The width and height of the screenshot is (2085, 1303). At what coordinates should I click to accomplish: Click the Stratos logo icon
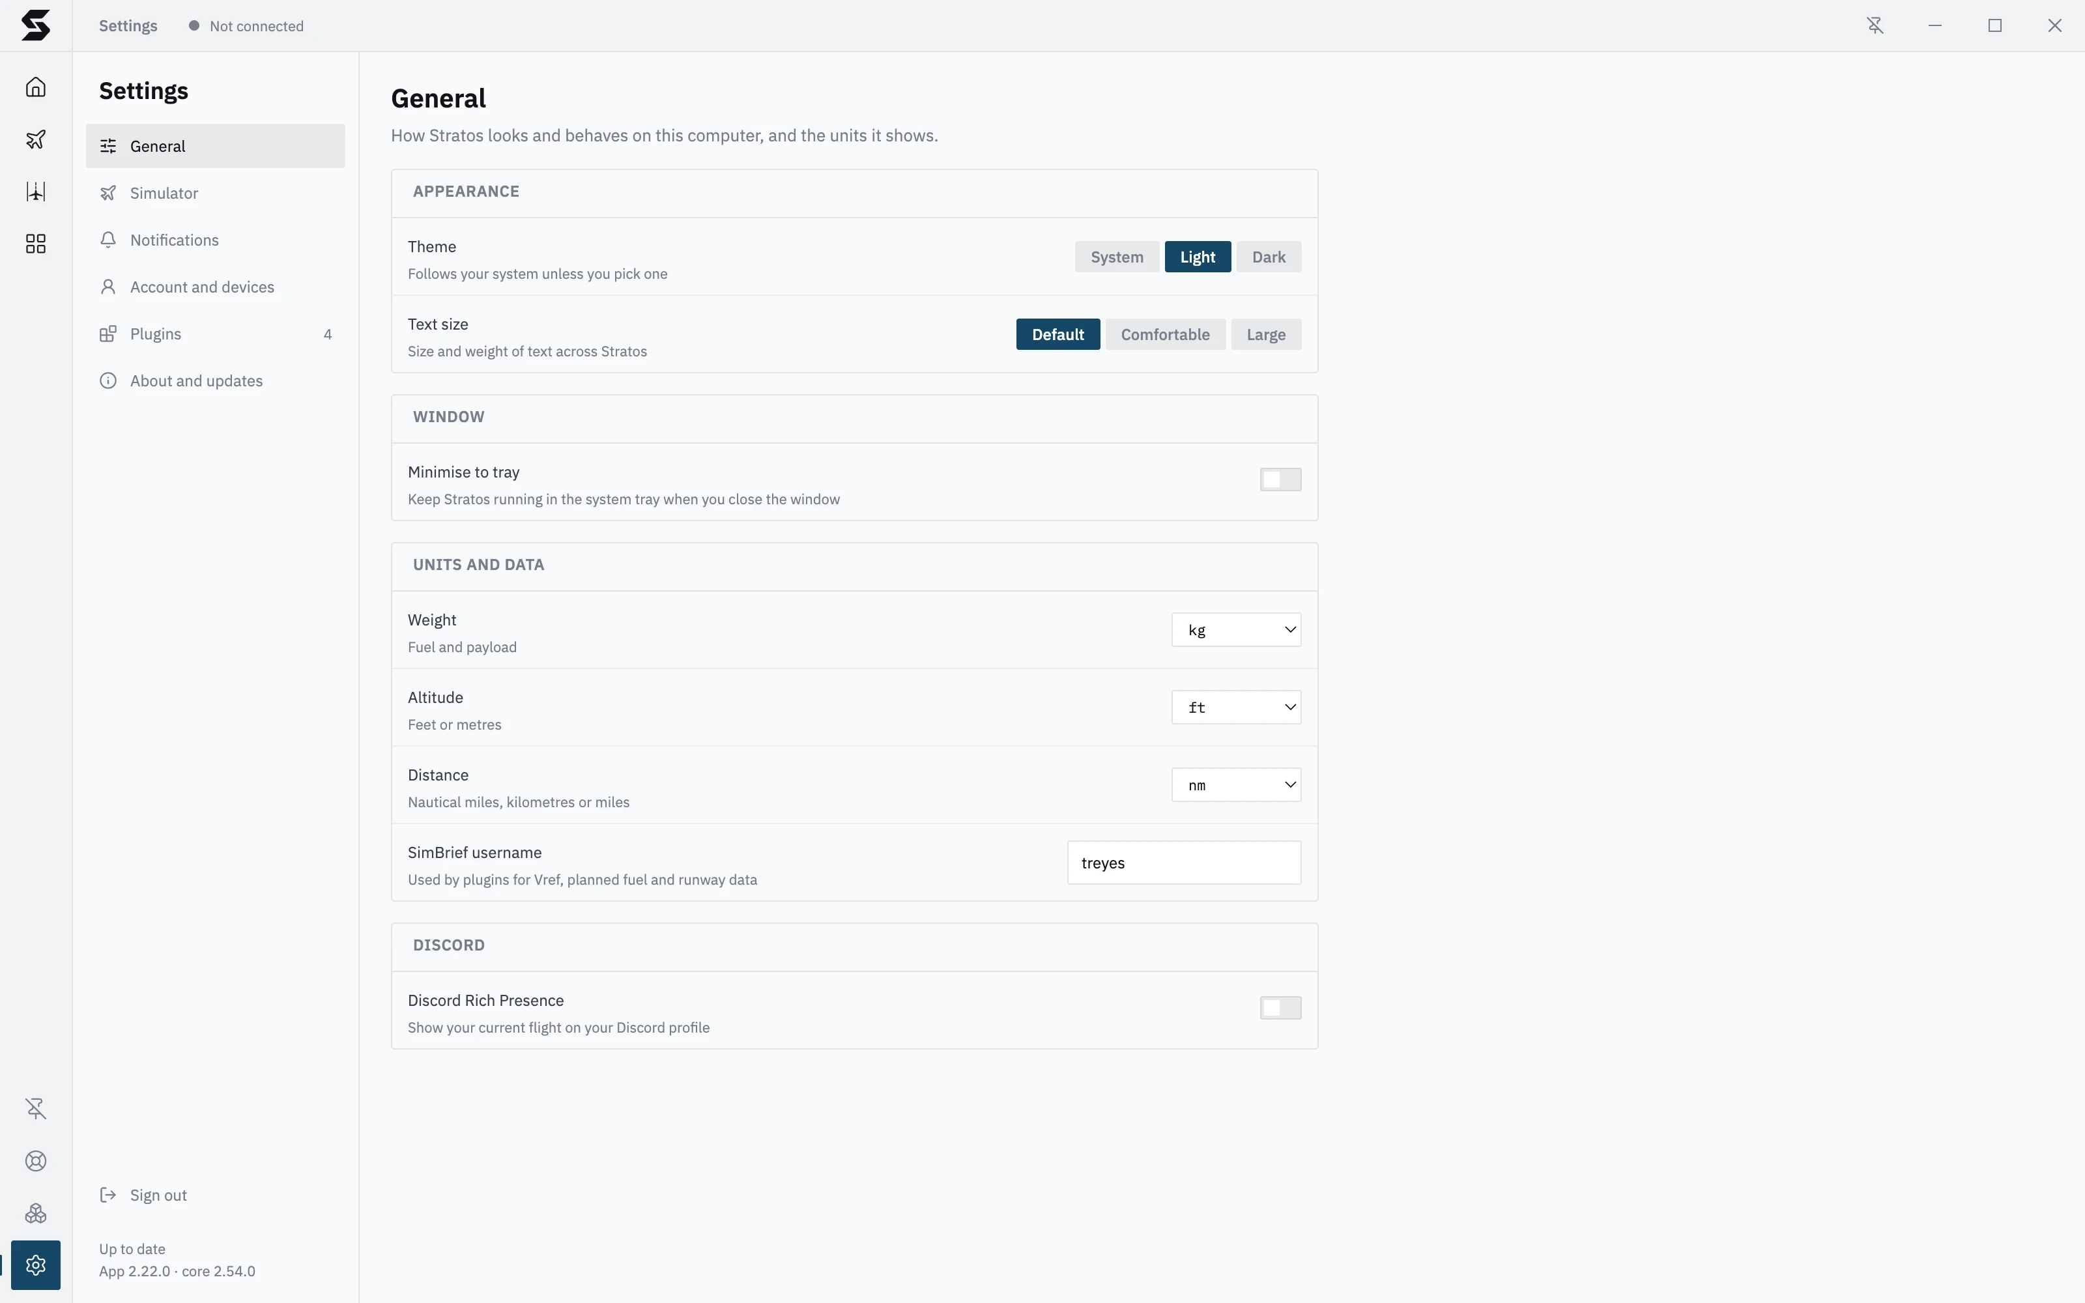[35, 25]
